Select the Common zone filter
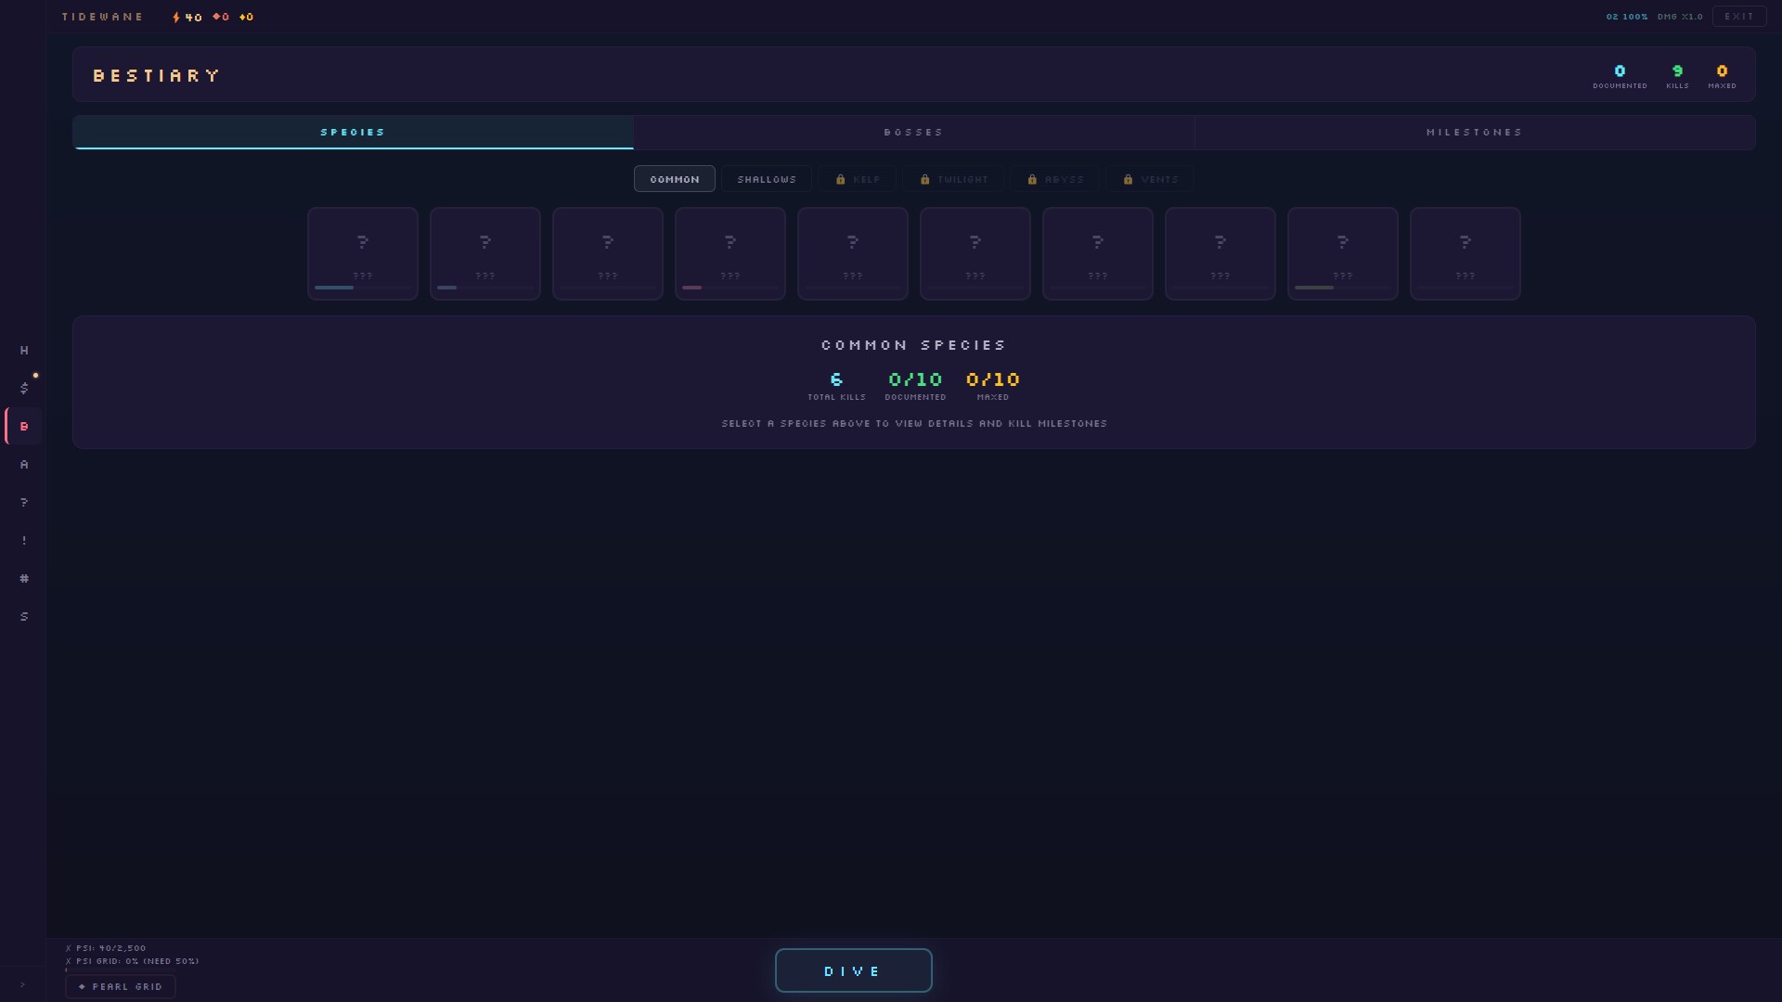 coord(675,179)
